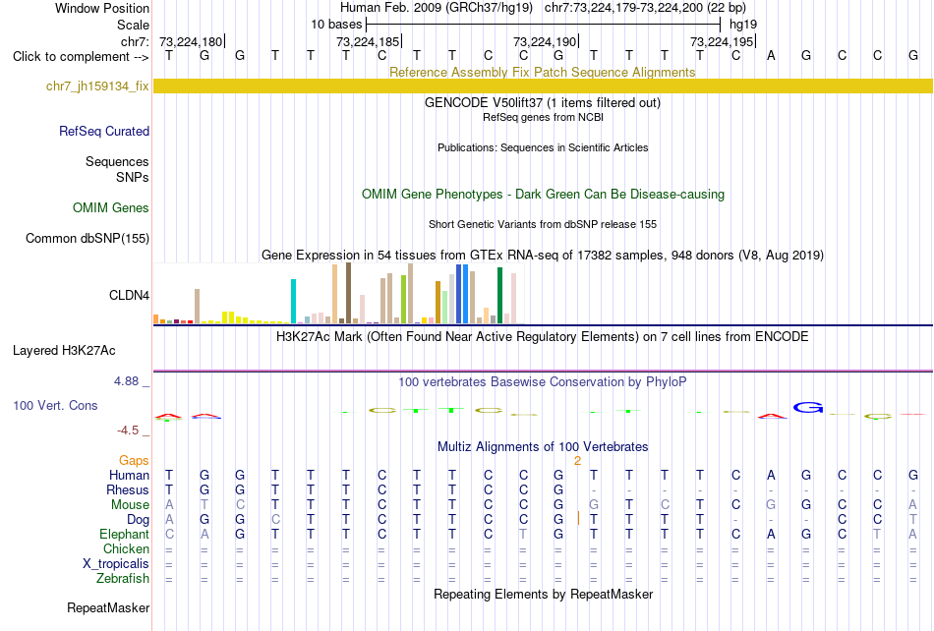Click the 73,224,180 position label
934x631 pixels.
tap(191, 41)
